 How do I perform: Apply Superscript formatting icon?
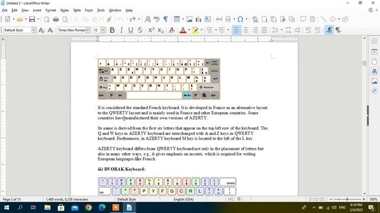click(x=151, y=30)
